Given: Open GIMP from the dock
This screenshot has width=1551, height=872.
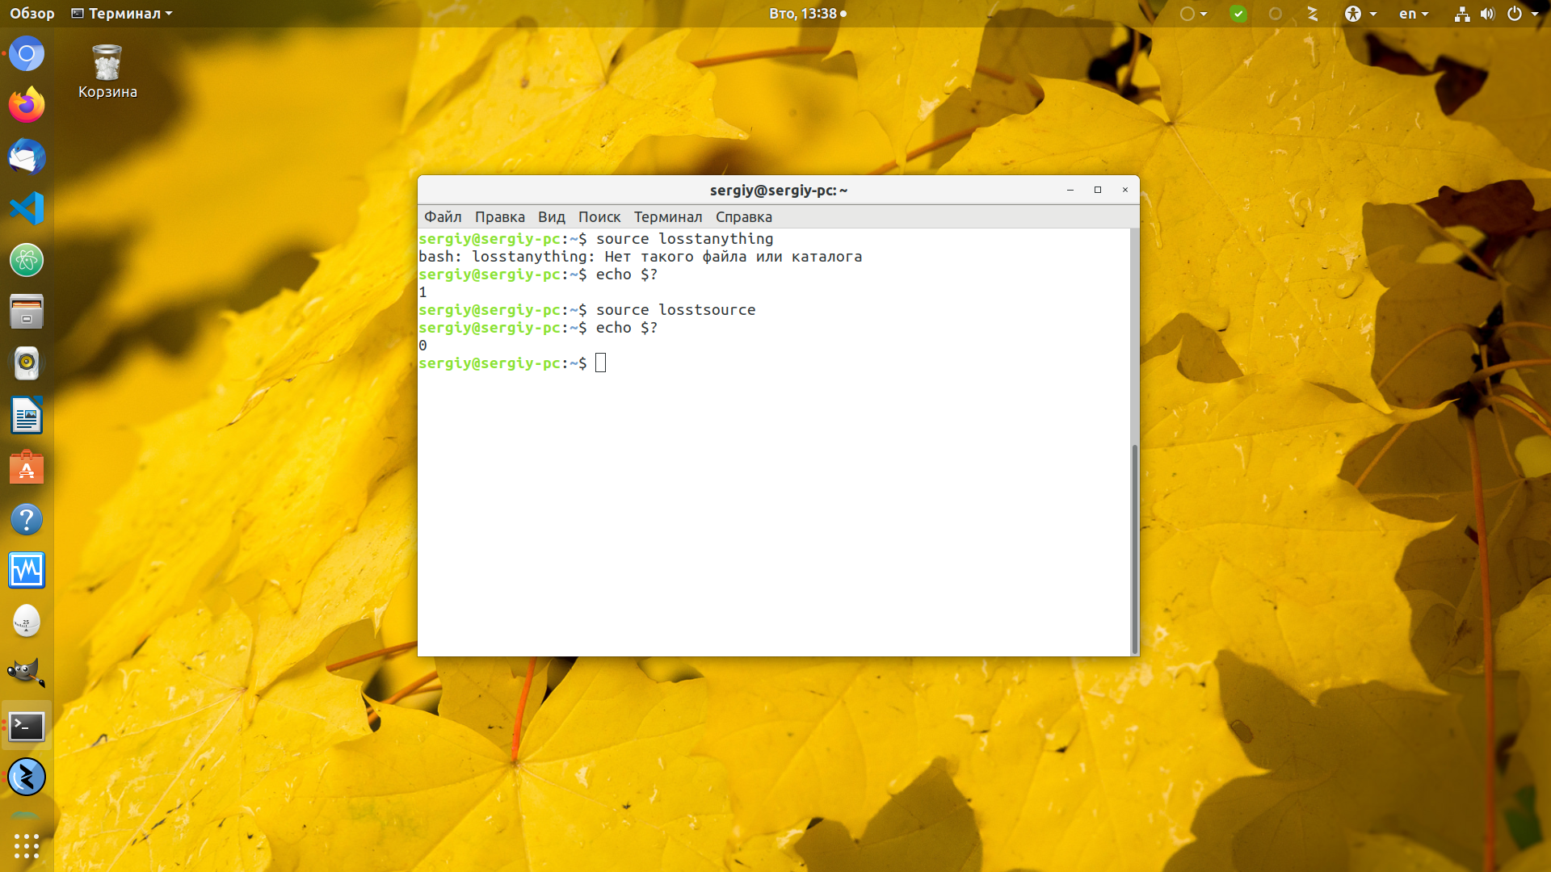Looking at the screenshot, I should tap(27, 673).
